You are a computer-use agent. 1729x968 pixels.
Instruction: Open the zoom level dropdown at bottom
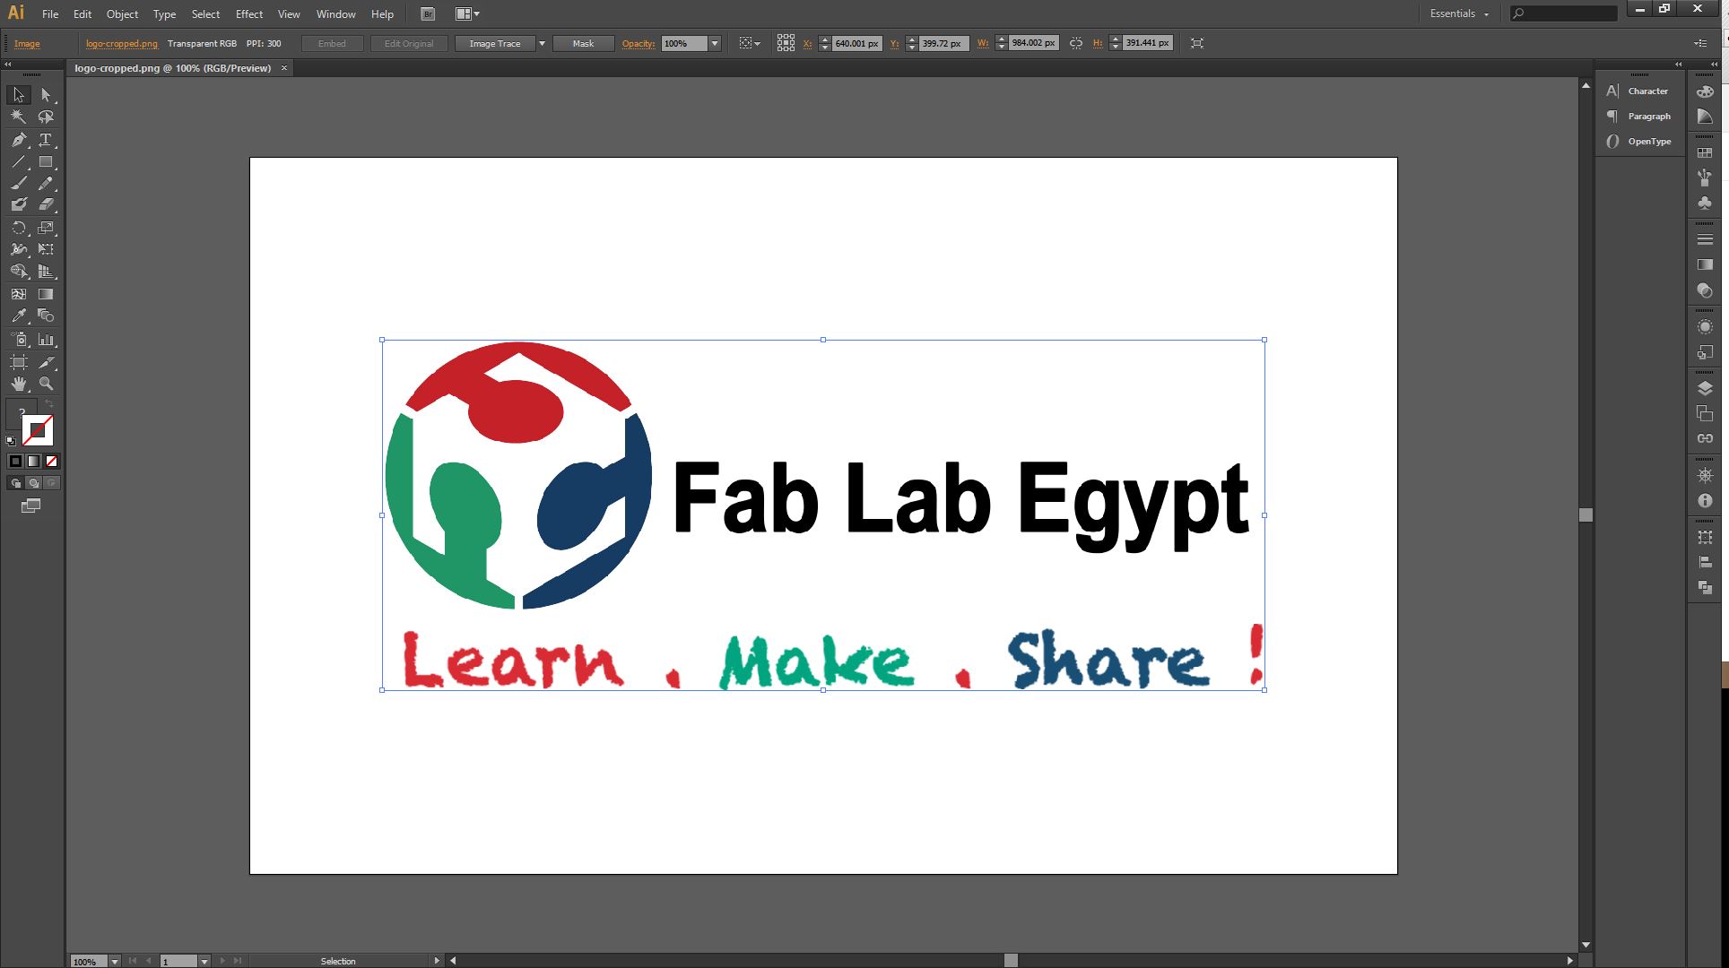pyautogui.click(x=114, y=961)
